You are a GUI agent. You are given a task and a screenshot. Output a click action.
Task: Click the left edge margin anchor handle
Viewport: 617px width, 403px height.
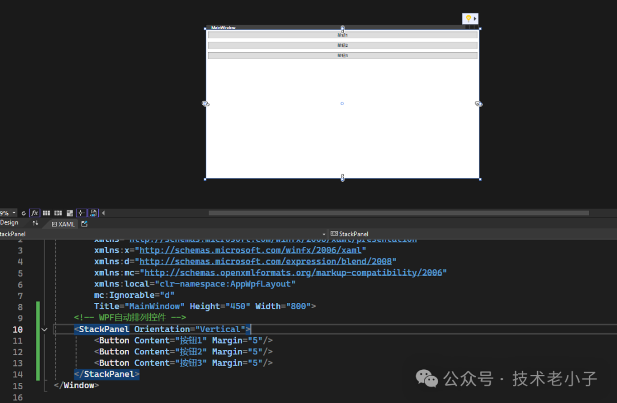pos(206,103)
